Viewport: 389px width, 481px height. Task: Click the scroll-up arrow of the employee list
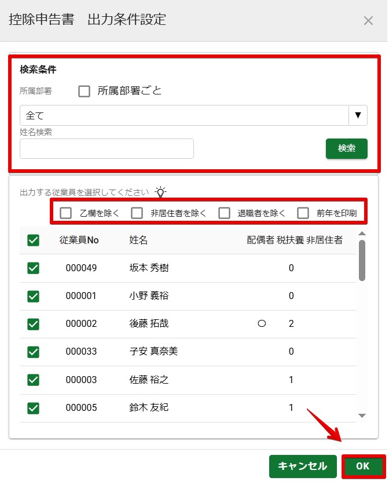pyautogui.click(x=362, y=234)
